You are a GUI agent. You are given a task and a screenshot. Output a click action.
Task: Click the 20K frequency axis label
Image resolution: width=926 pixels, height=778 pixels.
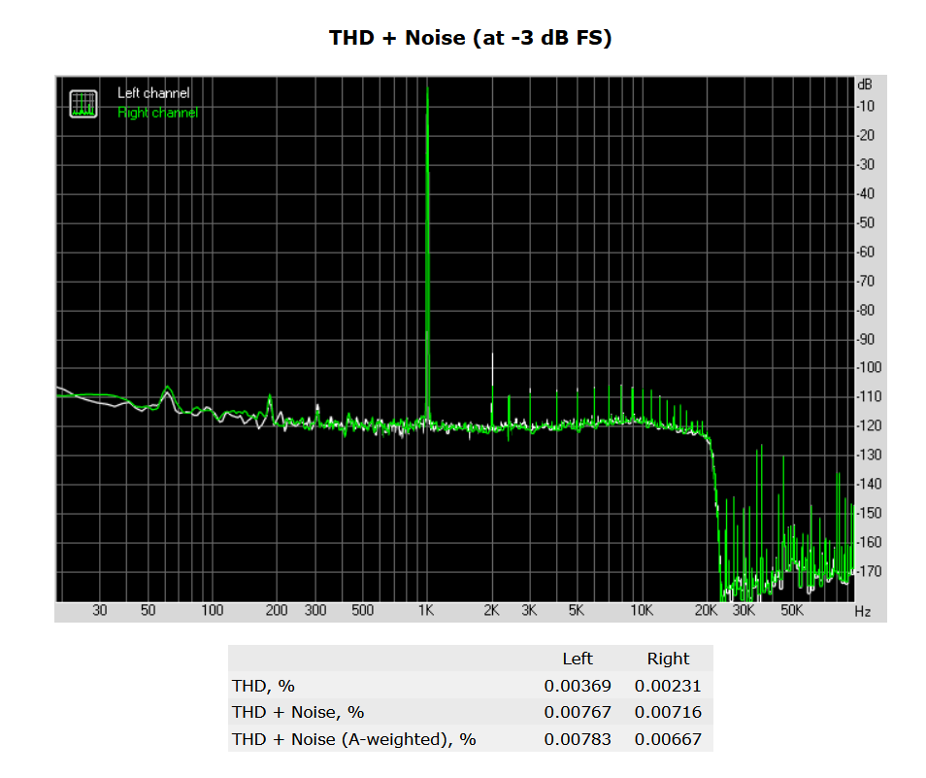pos(706,610)
